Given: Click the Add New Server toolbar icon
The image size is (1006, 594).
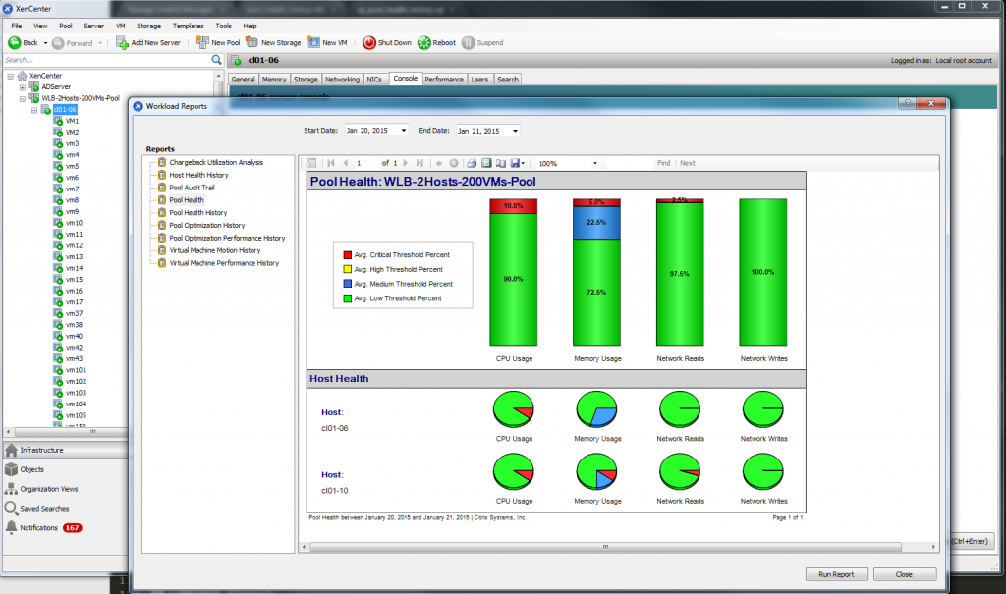Looking at the screenshot, I should tap(122, 43).
